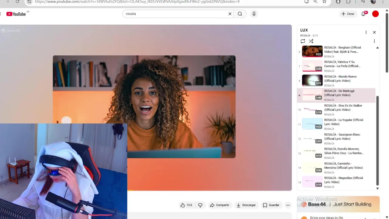Open the browser zoom indicator icon

click(x=315, y=2)
